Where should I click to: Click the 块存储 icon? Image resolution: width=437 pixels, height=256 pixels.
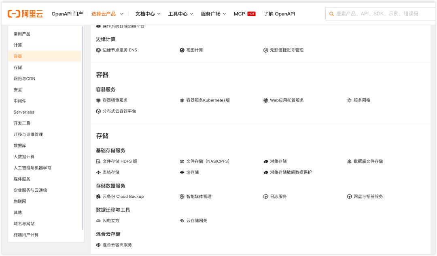point(182,172)
